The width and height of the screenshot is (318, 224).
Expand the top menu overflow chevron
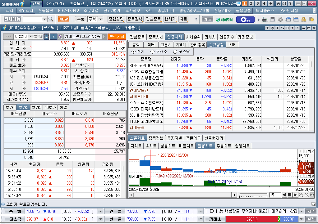click(314, 11)
